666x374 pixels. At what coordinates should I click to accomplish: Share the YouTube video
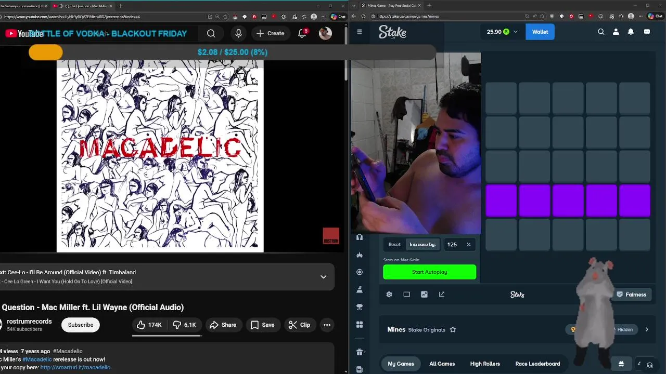(x=223, y=325)
